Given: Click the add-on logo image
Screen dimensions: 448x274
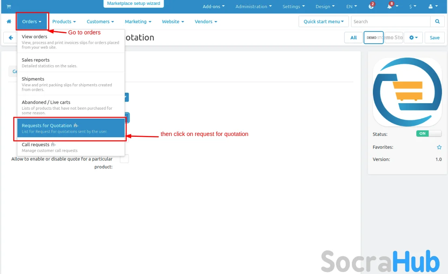Looking at the screenshot, I should pos(407,92).
